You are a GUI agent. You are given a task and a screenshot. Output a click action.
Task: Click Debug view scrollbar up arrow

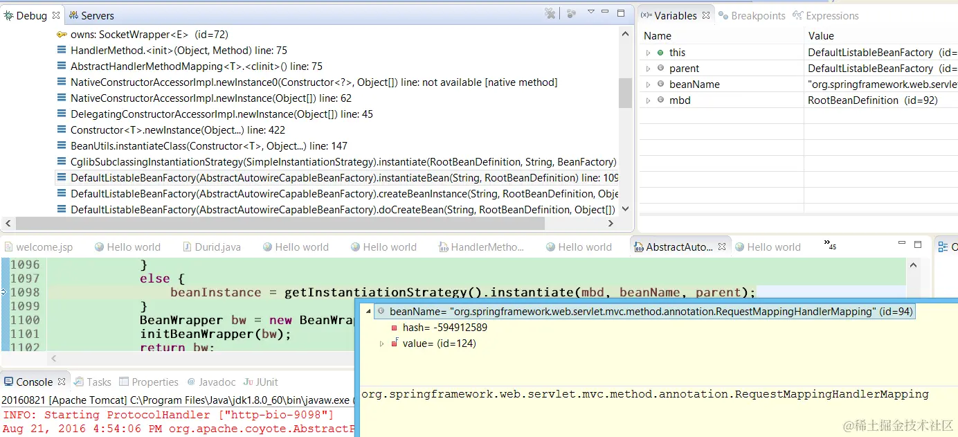[x=626, y=35]
